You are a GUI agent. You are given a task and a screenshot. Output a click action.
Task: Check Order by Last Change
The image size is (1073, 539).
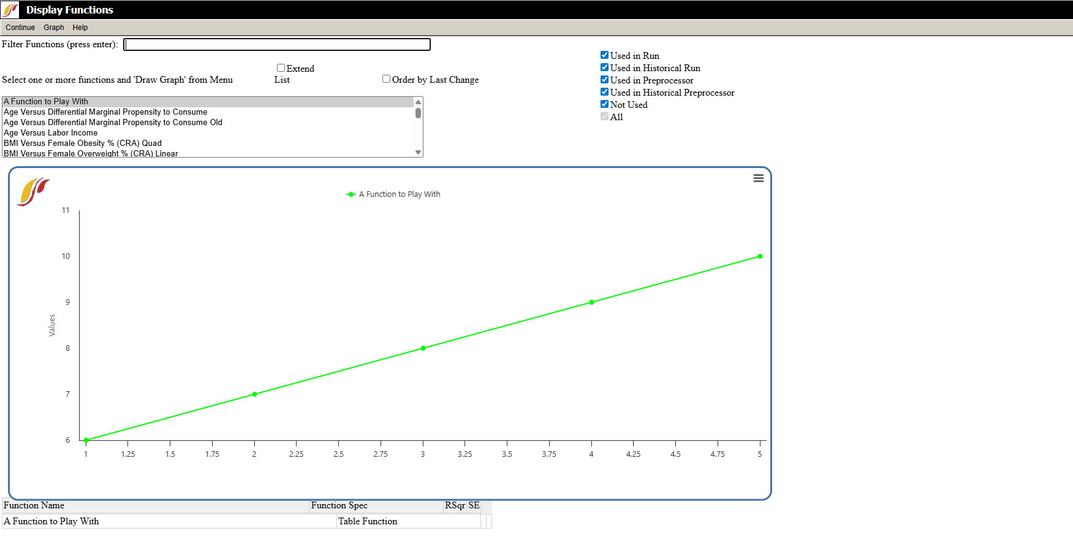[386, 79]
